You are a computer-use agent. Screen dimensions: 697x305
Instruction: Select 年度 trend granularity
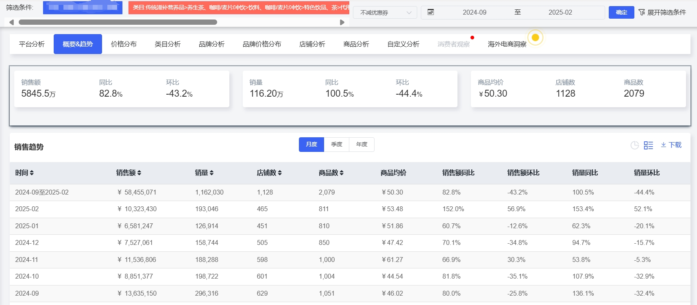point(362,145)
